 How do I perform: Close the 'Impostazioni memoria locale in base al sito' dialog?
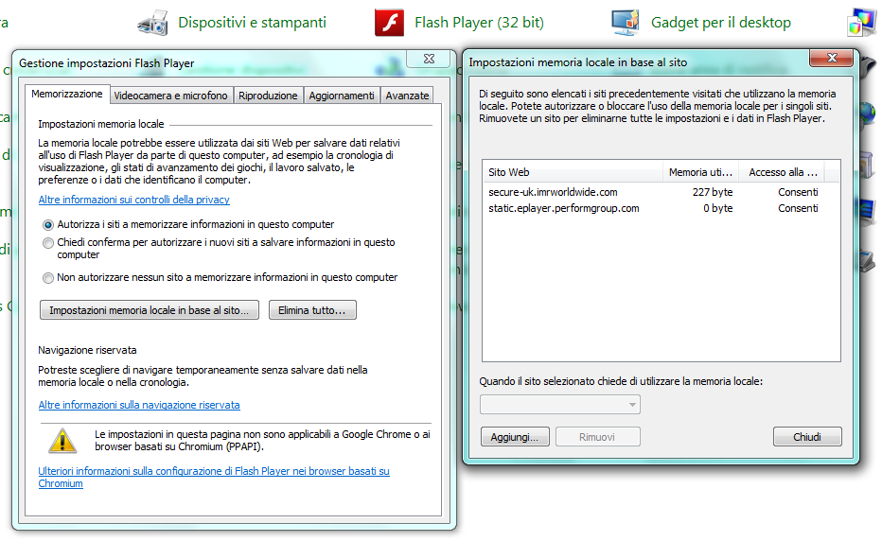833,58
